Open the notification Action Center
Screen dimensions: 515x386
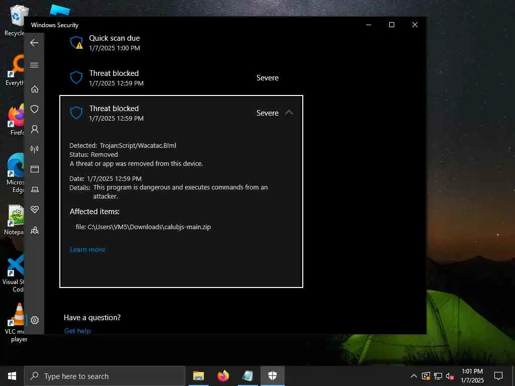click(498, 376)
